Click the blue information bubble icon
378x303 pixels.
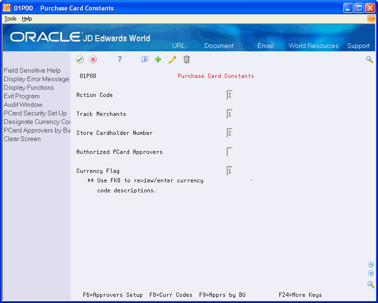click(x=144, y=59)
